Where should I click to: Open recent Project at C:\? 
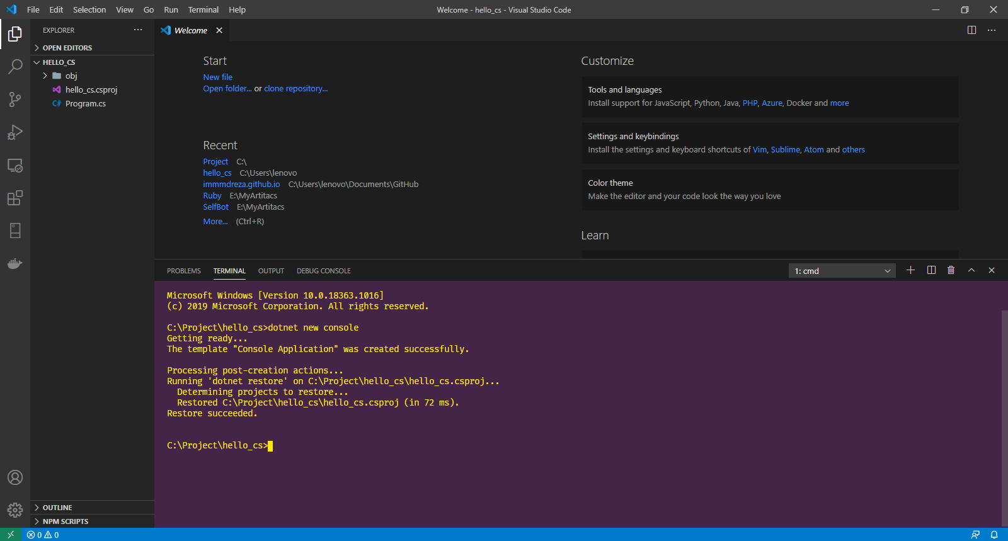coord(215,162)
